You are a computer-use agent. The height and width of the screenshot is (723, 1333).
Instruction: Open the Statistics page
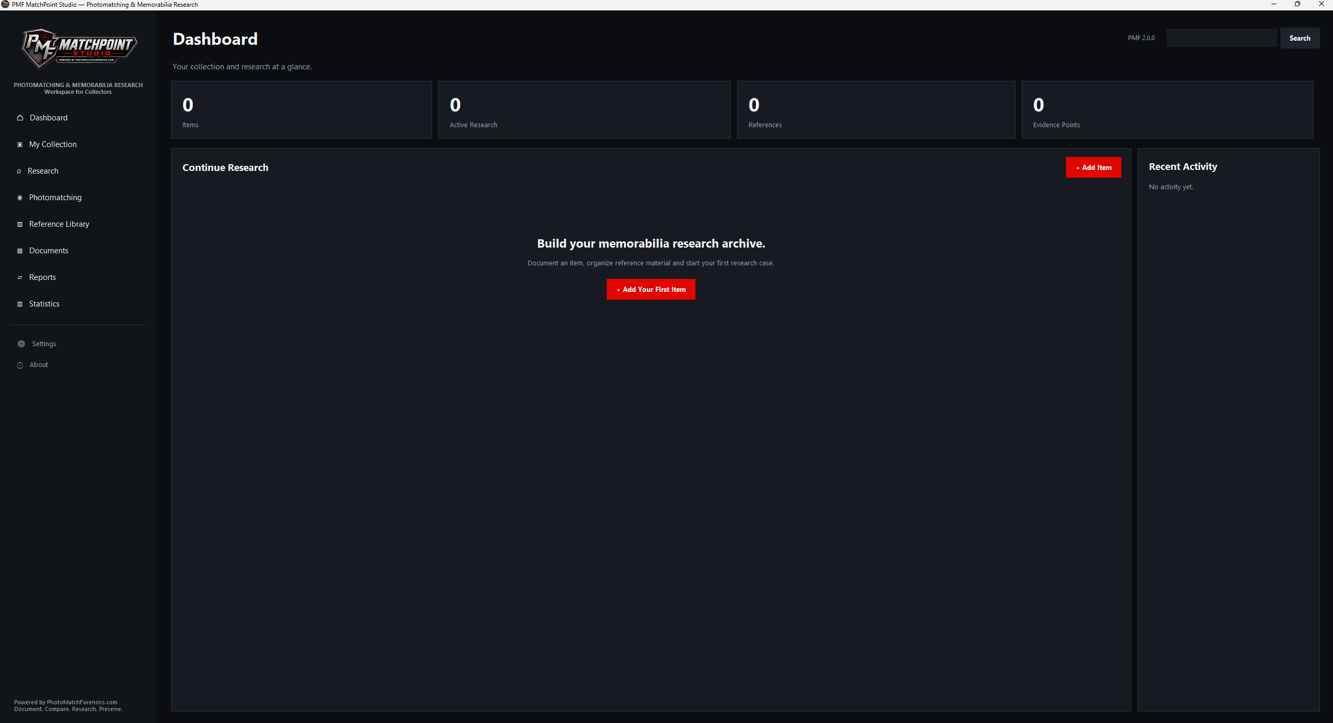44,304
